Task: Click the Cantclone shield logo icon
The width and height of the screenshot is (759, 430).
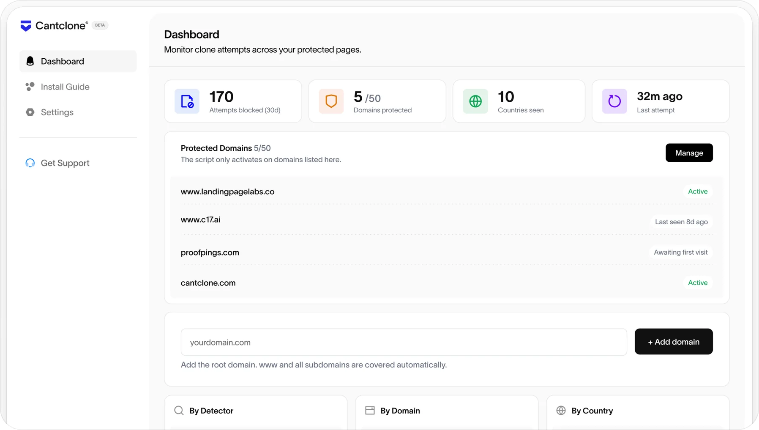Action: click(26, 26)
